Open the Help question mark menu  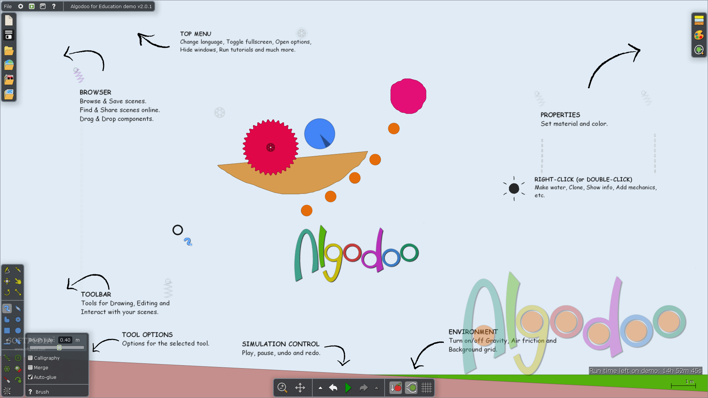54,6
